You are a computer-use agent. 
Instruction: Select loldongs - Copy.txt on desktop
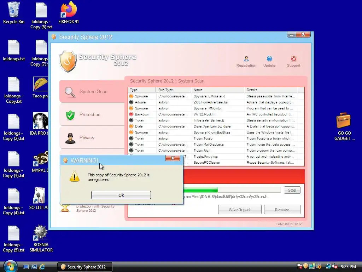coord(14,90)
